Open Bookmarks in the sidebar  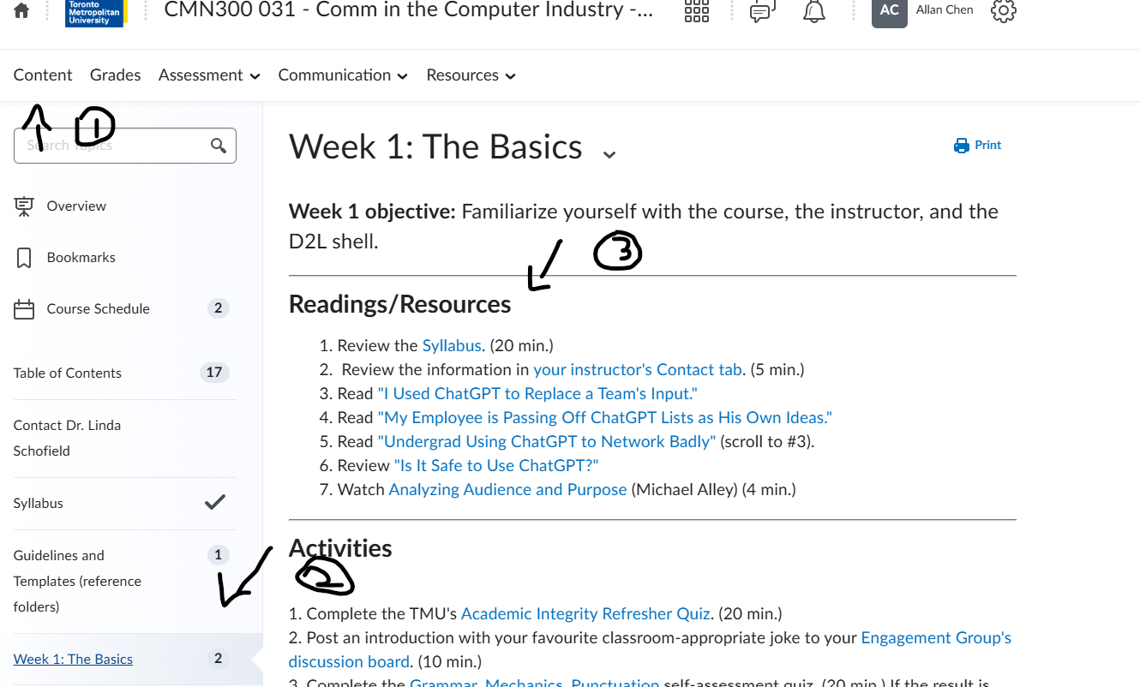pyautogui.click(x=81, y=257)
